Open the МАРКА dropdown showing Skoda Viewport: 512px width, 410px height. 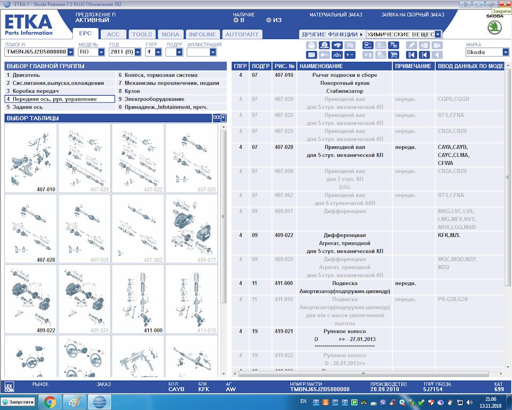tap(506, 52)
